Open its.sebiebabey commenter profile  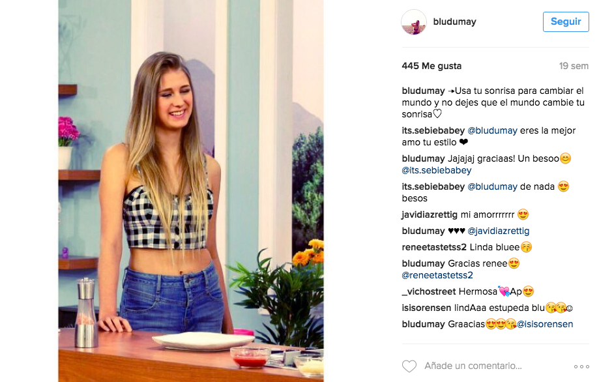tap(433, 130)
